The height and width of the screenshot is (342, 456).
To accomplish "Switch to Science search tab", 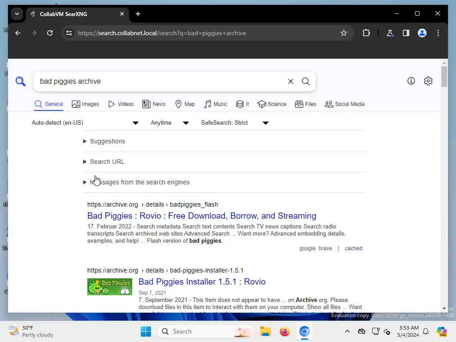I will coord(272,104).
